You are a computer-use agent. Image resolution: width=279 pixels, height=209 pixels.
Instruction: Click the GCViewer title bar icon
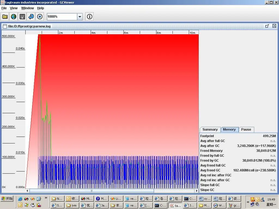[x=2, y=2]
